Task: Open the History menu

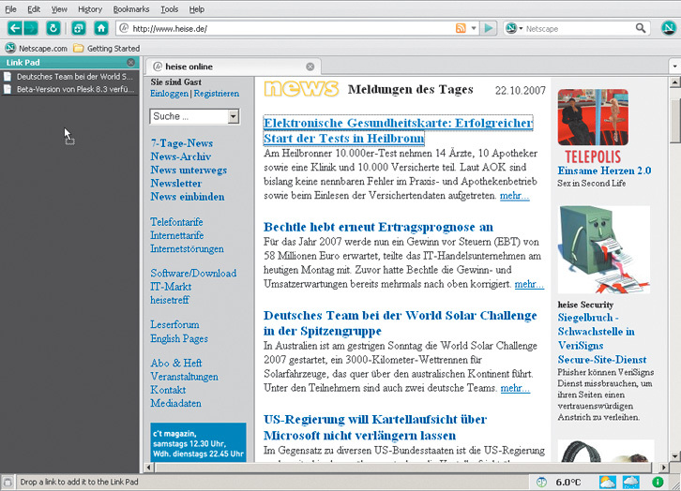Action: (90, 9)
